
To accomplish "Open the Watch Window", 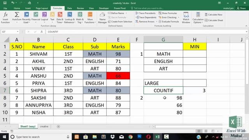I will [x=186, y=17].
